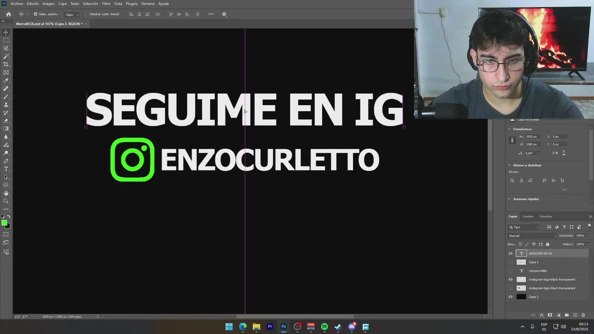Image resolution: width=594 pixels, height=334 pixels.
Task: Click the background black color swatch
Action: pyautogui.click(x=8, y=227)
